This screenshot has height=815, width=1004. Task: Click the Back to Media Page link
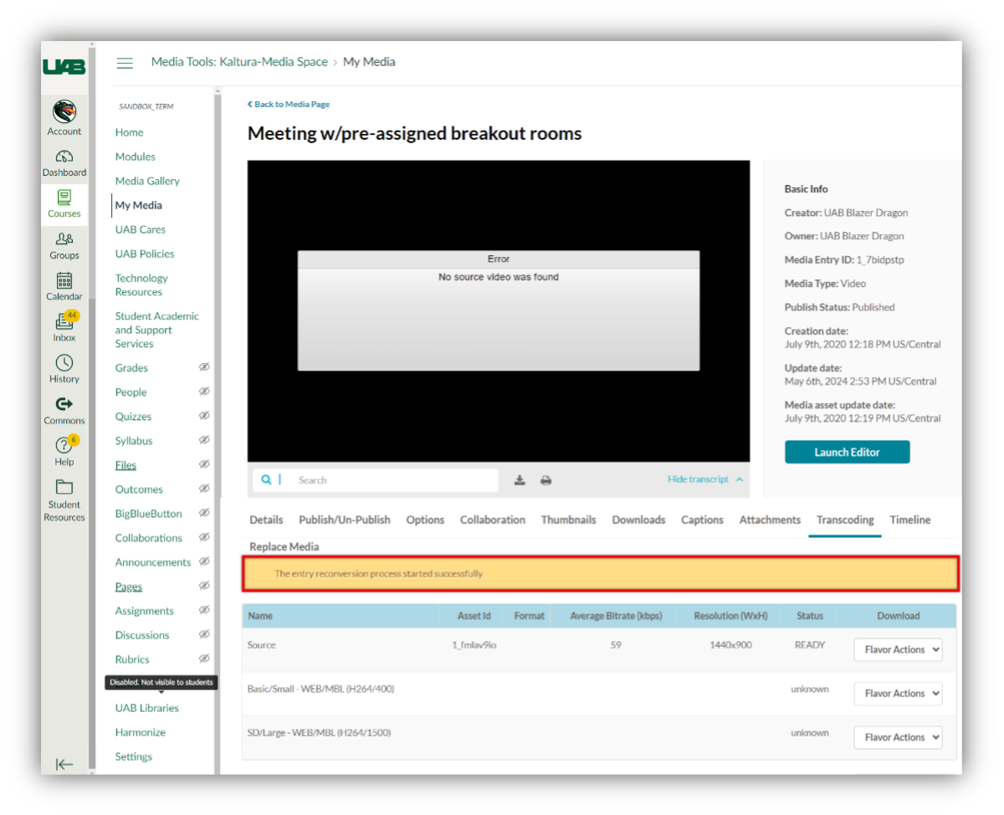[289, 105]
